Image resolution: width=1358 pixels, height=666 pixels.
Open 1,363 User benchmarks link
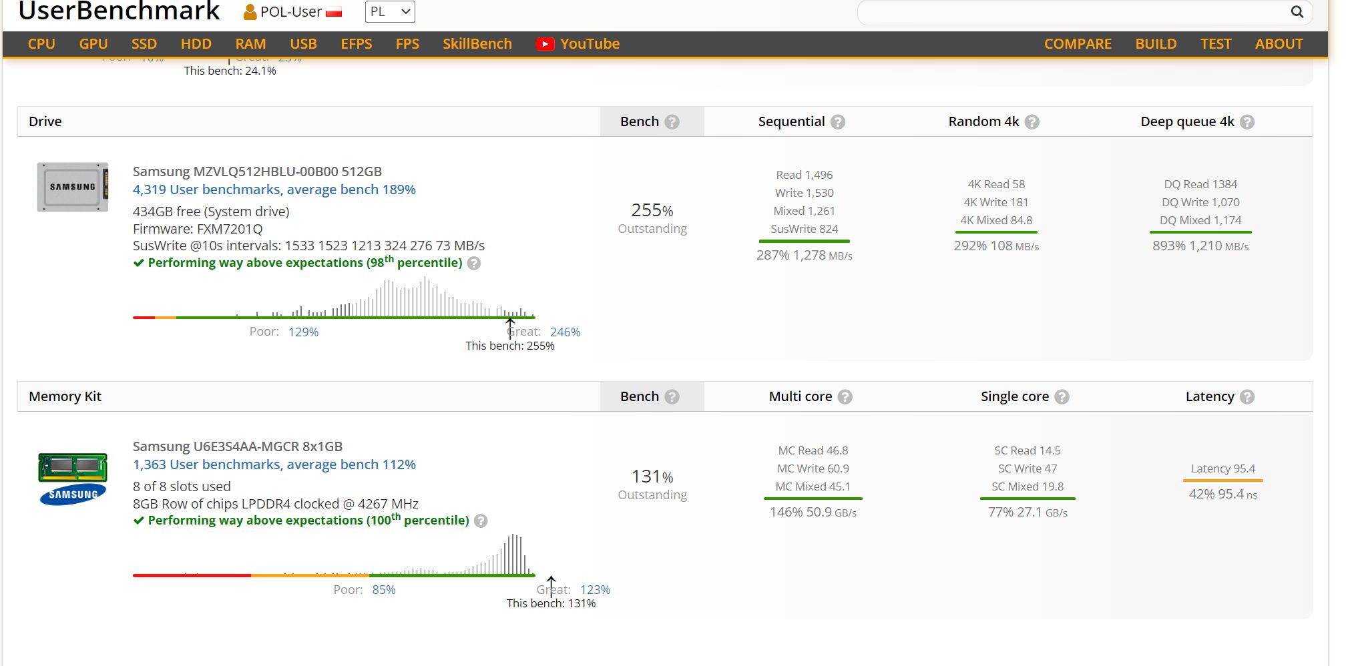274,464
